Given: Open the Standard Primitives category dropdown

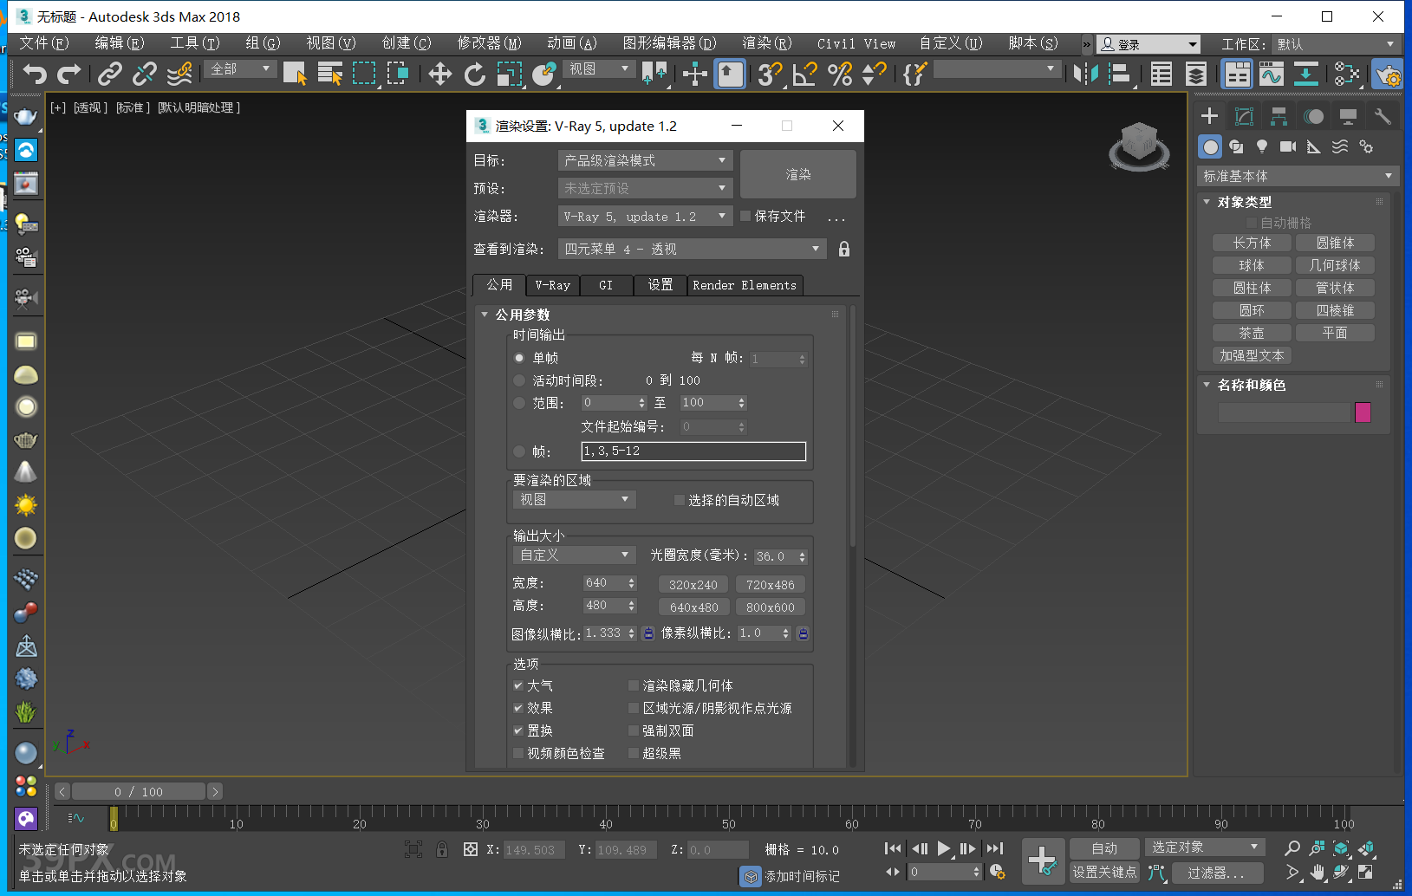Looking at the screenshot, I should (1298, 176).
